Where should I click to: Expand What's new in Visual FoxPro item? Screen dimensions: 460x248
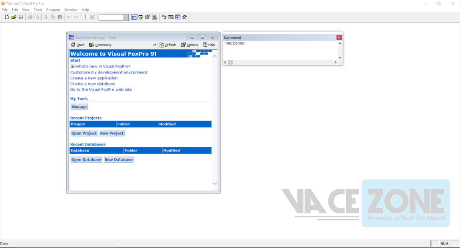click(72, 66)
